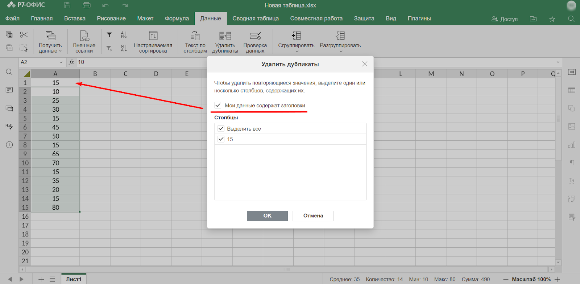Open External links (Внешние ссылки)
The image size is (580, 284).
point(84,42)
